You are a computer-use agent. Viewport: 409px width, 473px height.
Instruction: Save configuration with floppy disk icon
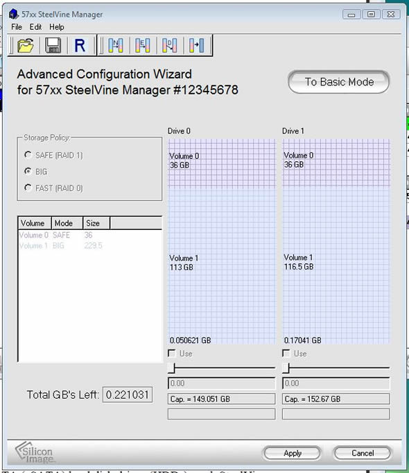(53, 46)
